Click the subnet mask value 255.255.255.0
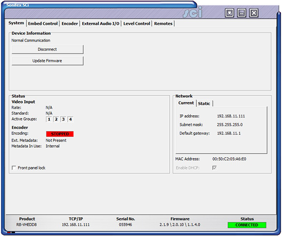Screen dimensions: 282x236 coord(230,125)
